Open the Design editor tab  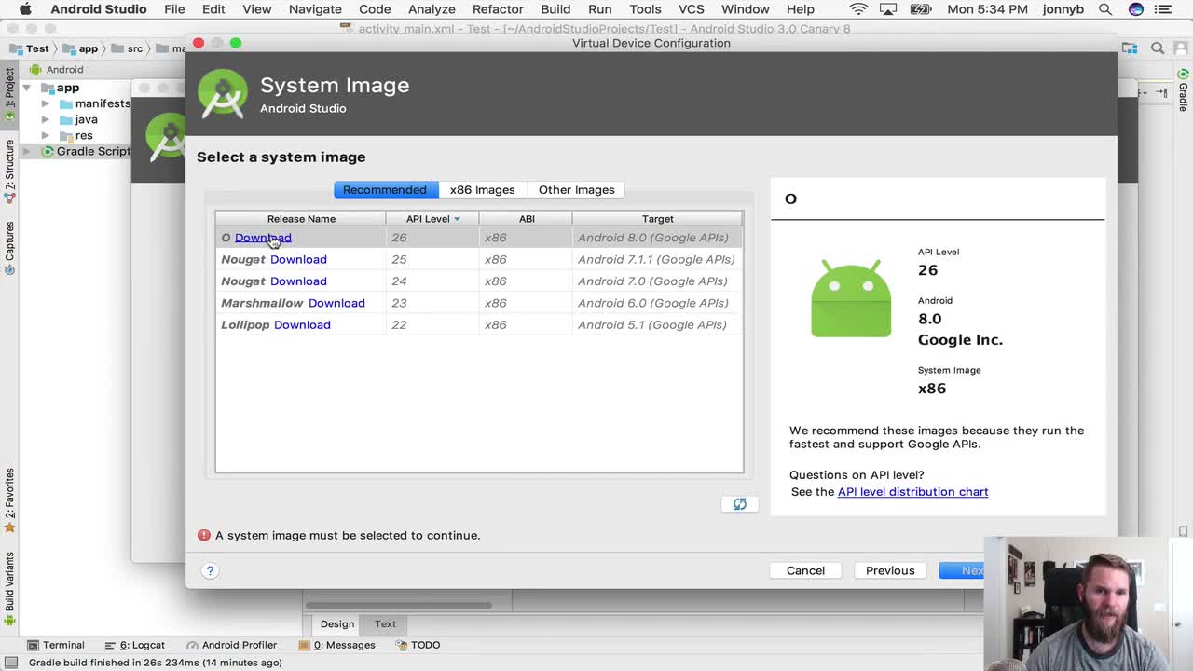tap(337, 624)
